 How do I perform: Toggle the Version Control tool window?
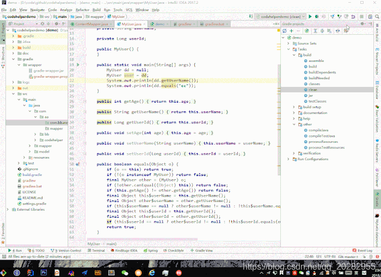pyautogui.click(x=66, y=250)
